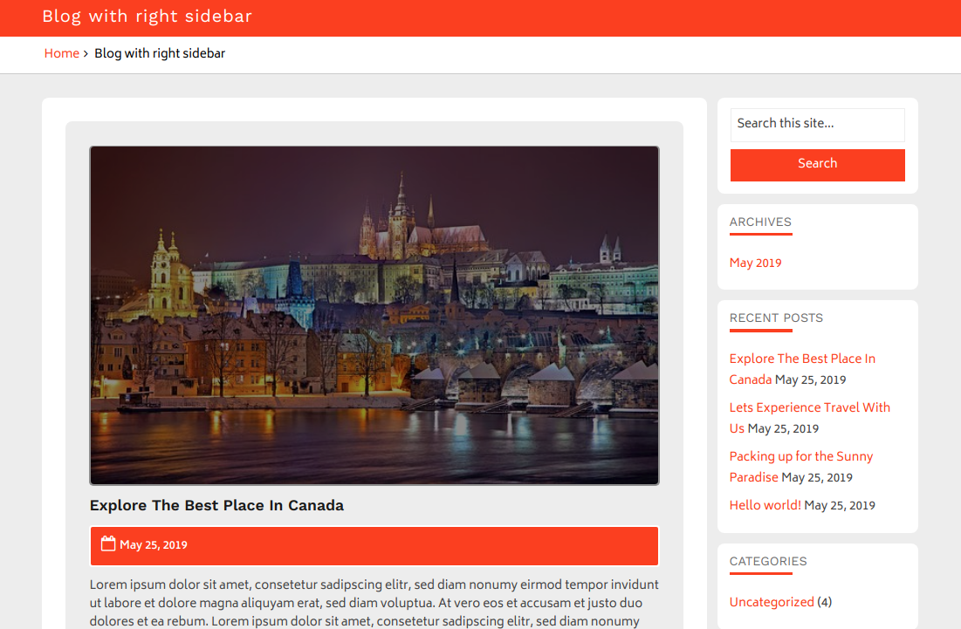Viewport: 961px width, 629px height.
Task: Open Packing up for the Sunny Paradise link
Action: (800, 467)
